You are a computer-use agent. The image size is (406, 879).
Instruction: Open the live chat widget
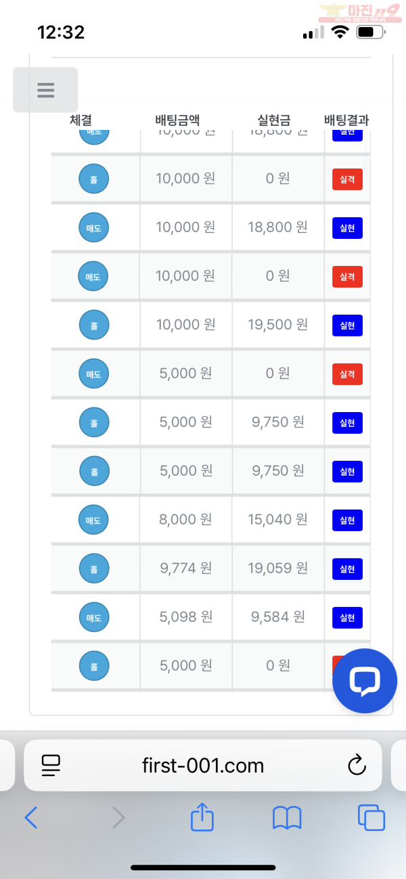364,681
